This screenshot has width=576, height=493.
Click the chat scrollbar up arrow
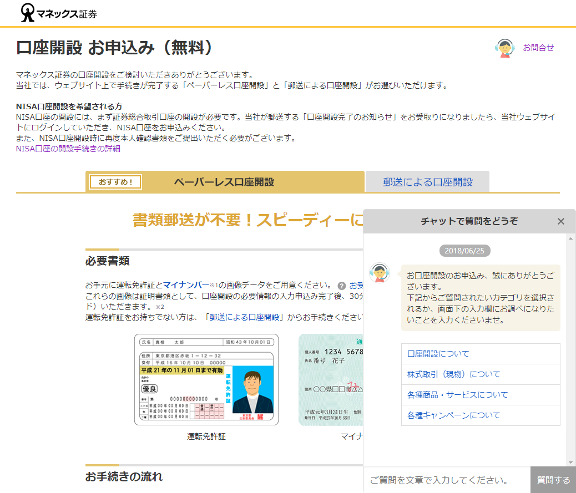[x=570, y=238]
